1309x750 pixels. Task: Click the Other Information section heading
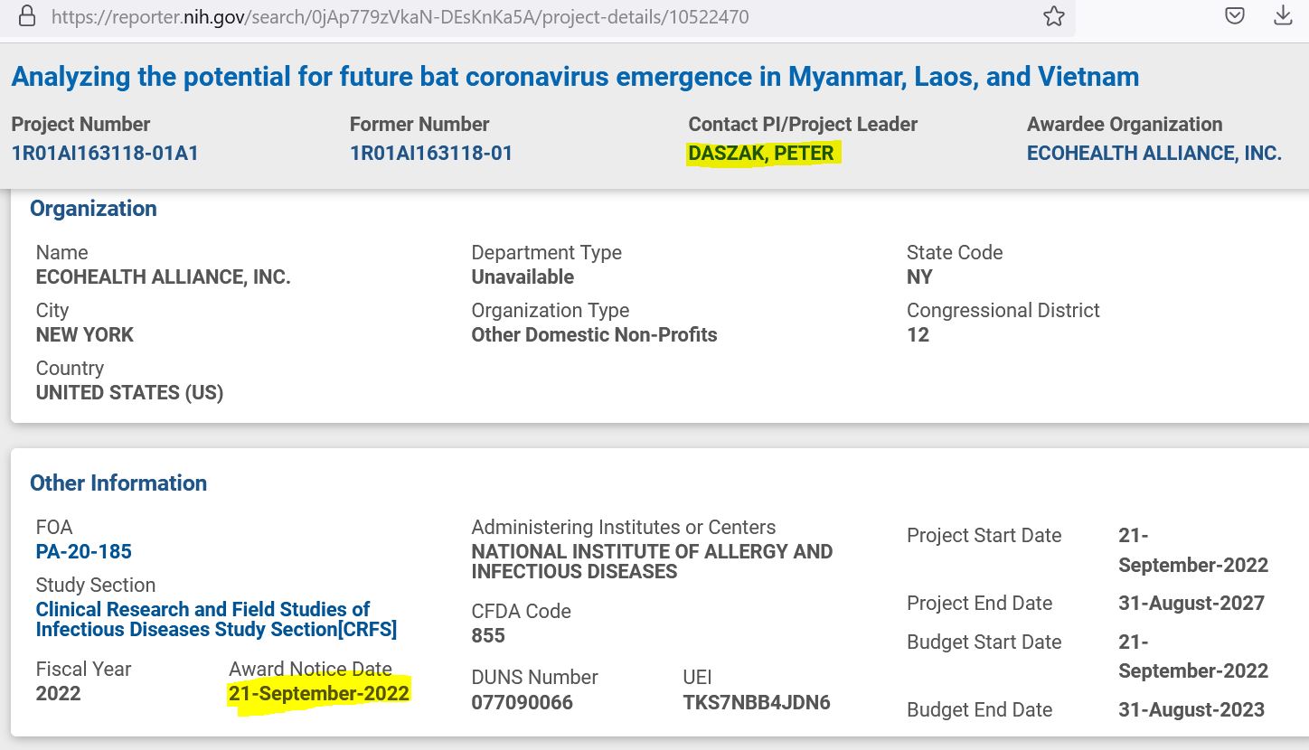click(x=118, y=483)
